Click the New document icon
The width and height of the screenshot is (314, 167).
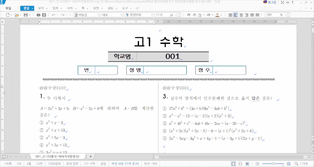[x=8, y=15]
